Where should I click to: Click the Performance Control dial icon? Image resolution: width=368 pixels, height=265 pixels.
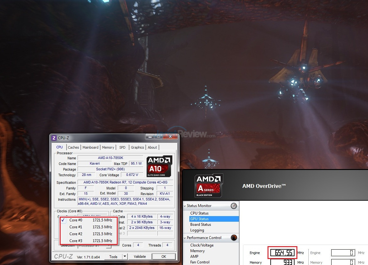click(x=234, y=238)
